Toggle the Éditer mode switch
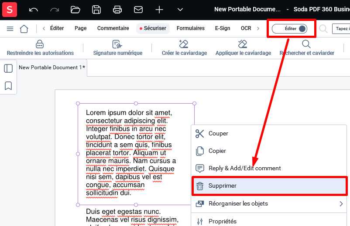This screenshot has width=350, height=226. point(289,29)
